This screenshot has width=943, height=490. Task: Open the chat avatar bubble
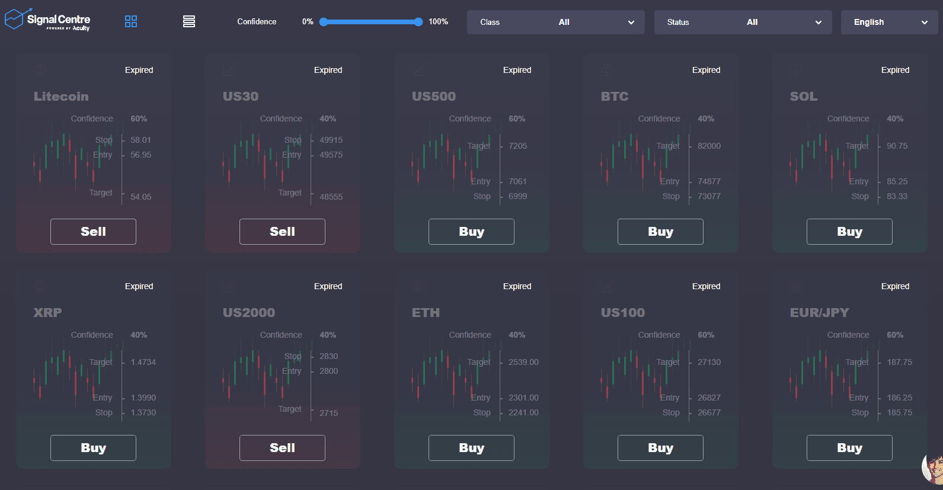point(933,468)
